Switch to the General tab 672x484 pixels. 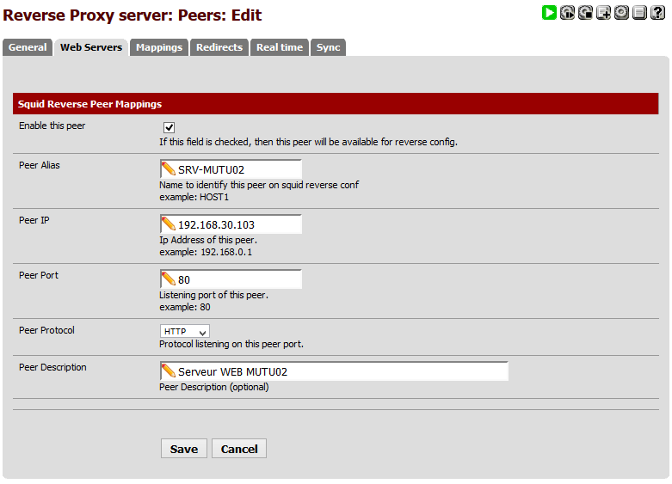(28, 47)
